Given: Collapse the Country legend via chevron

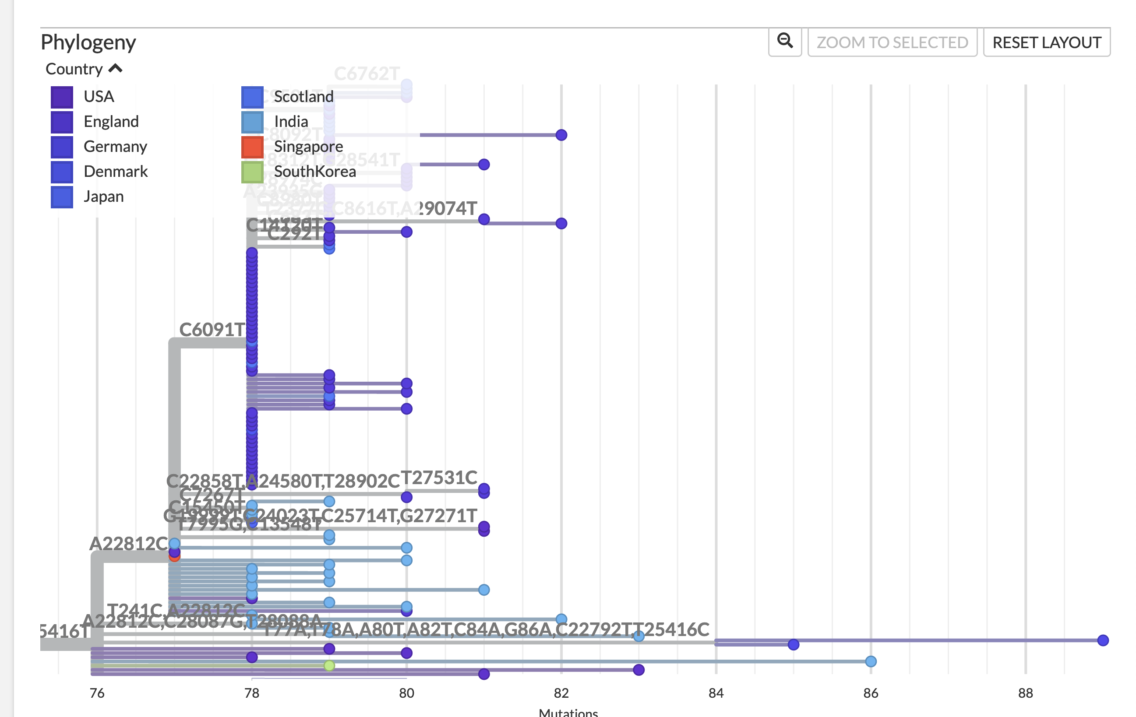Looking at the screenshot, I should tap(115, 68).
